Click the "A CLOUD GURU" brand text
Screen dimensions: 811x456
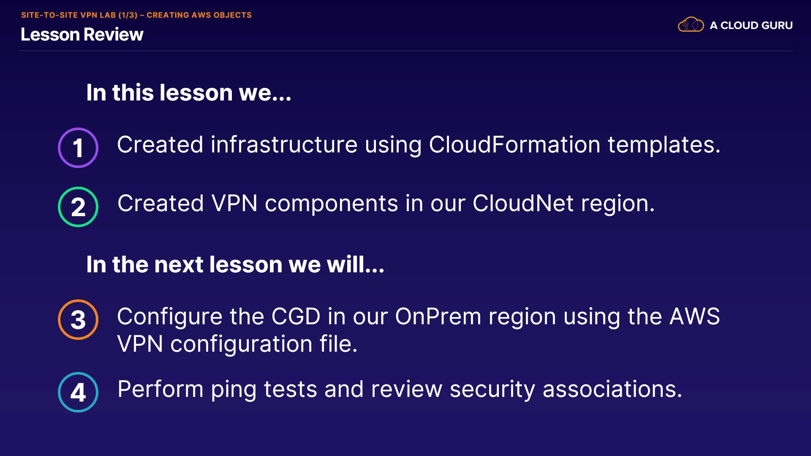751,25
